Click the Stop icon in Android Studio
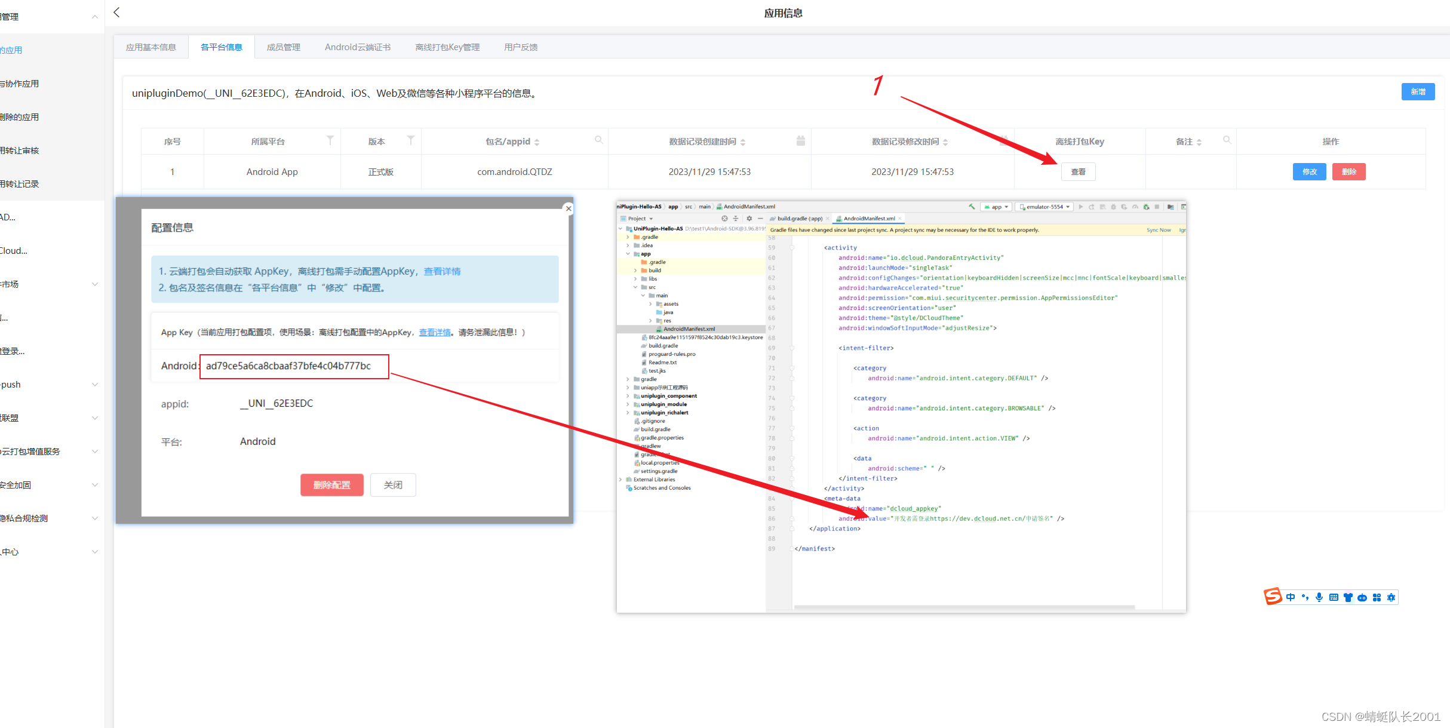This screenshot has height=728, width=1450. (x=1157, y=207)
